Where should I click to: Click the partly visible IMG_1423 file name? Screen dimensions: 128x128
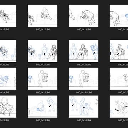(x=123, y=65)
